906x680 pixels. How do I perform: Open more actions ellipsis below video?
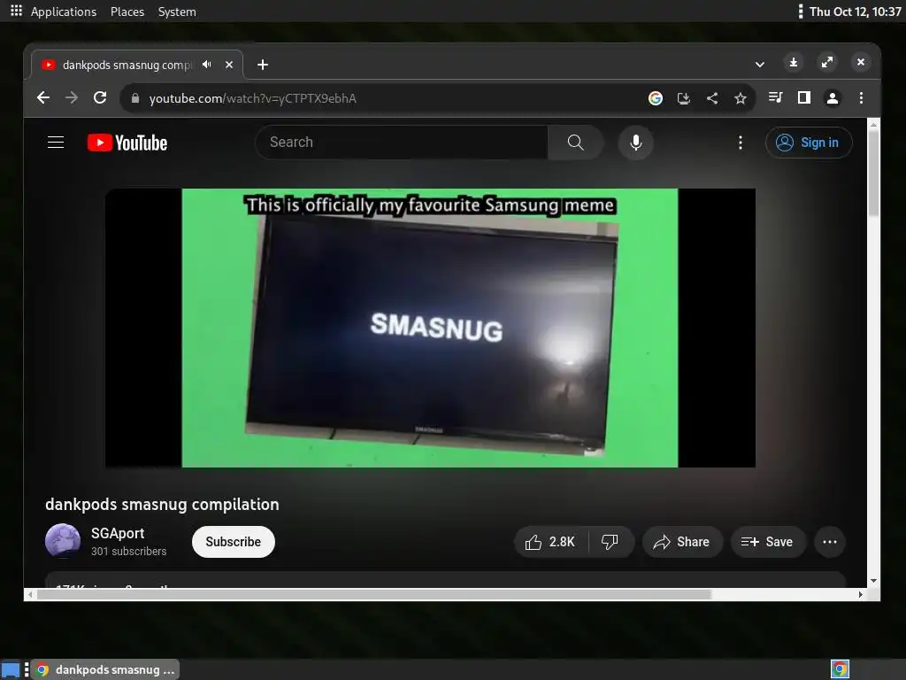[x=830, y=542]
